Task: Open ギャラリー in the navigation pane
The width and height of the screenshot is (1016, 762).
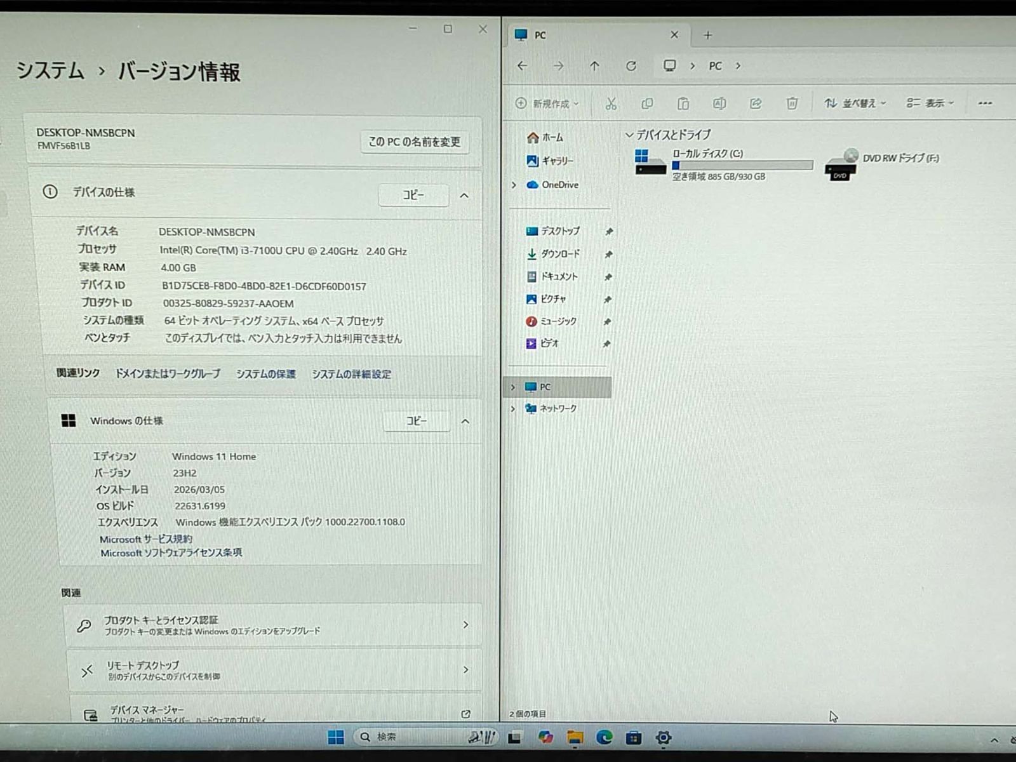Action: (x=550, y=161)
